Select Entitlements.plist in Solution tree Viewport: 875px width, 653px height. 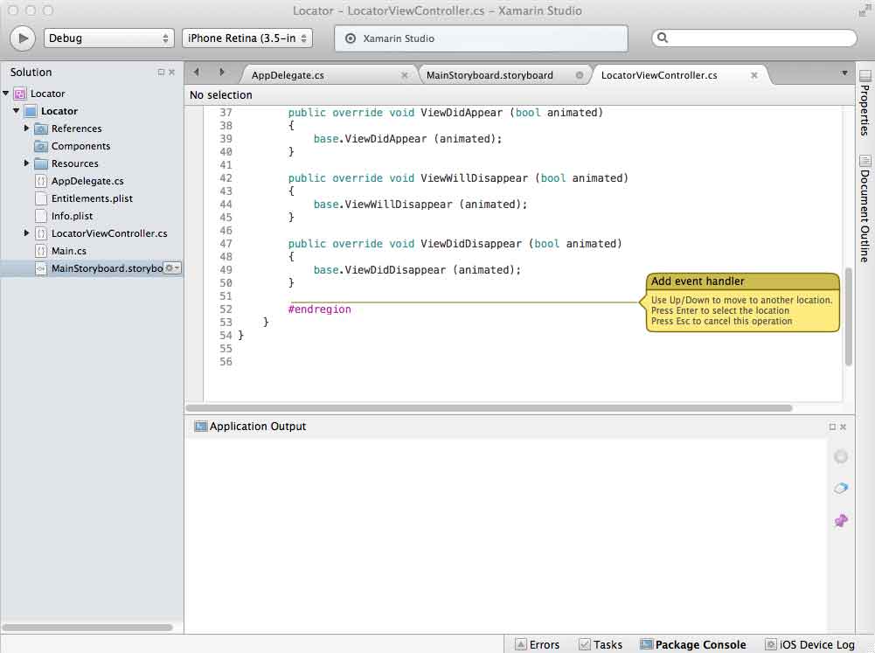(92, 198)
